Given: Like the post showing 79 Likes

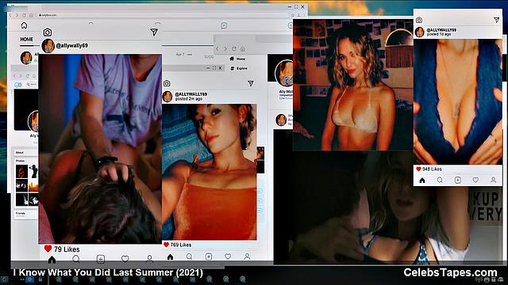Looking at the screenshot, I should (48, 249).
